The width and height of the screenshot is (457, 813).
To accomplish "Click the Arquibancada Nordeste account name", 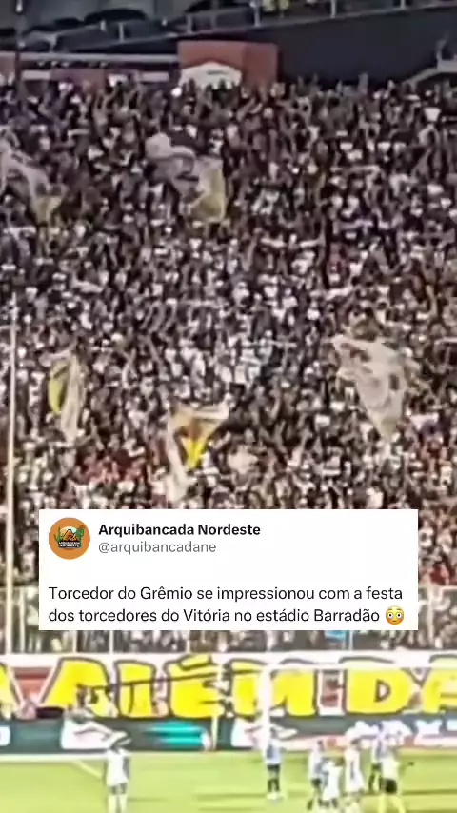I will (x=180, y=529).
